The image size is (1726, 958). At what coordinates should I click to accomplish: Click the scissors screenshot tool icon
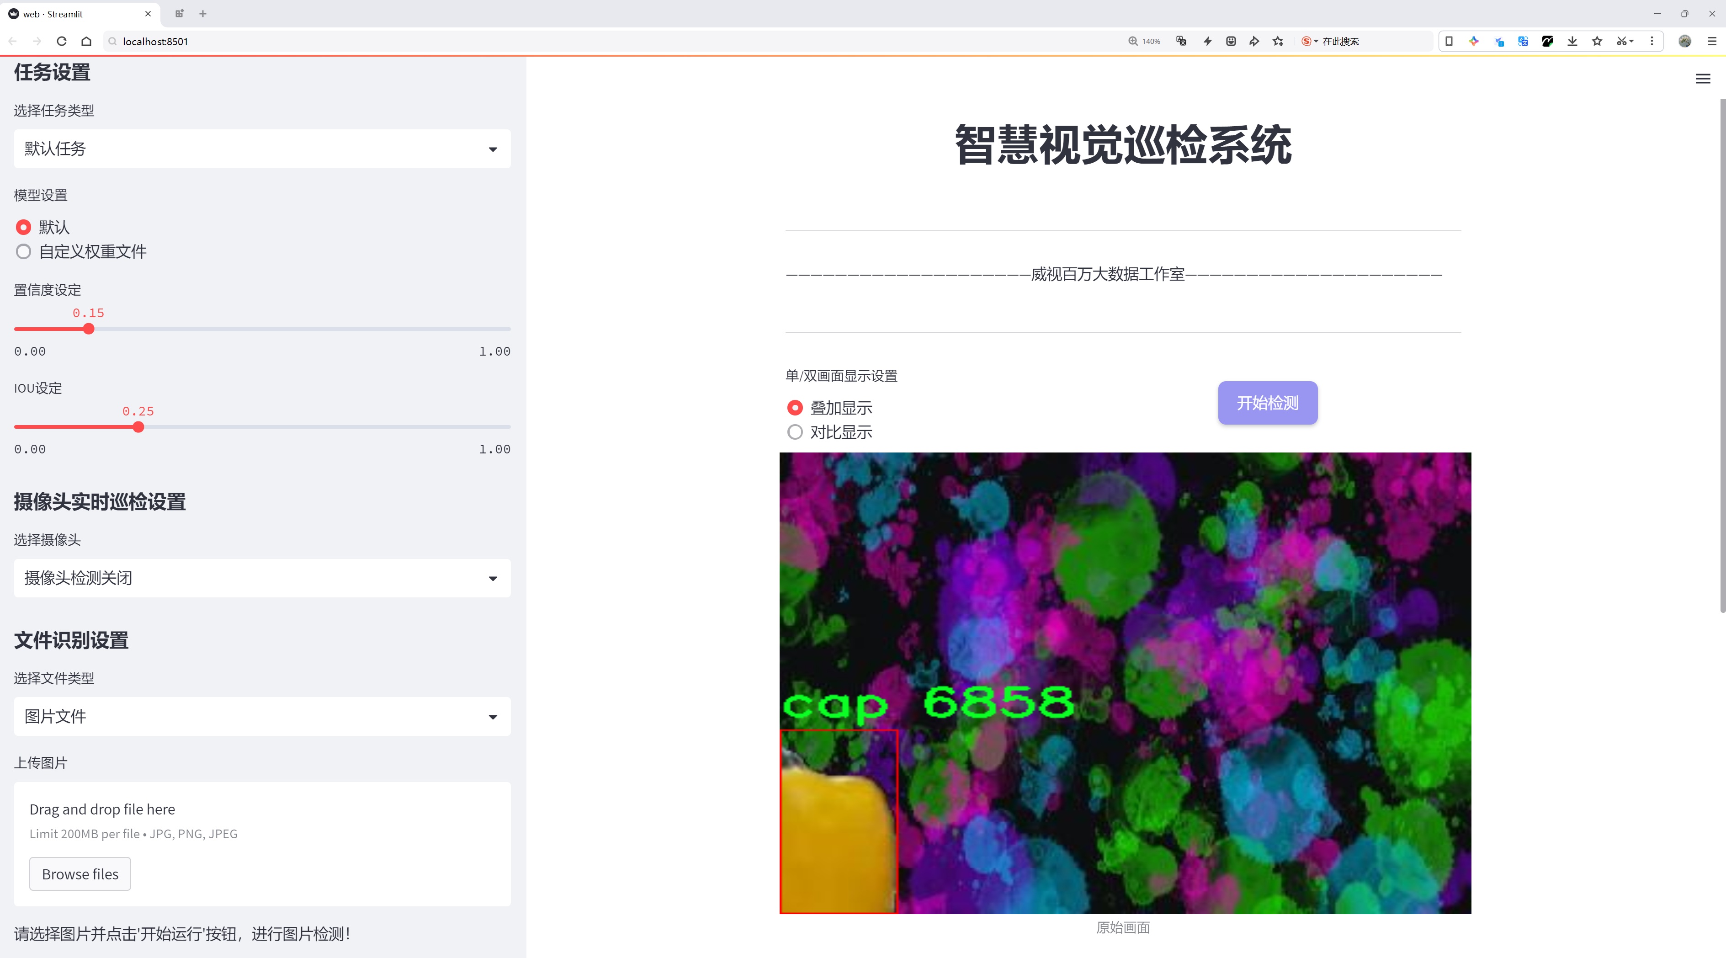(1621, 41)
